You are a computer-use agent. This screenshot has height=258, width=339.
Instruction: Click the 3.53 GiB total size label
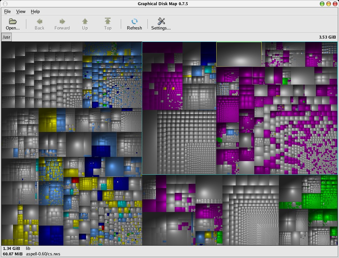pyautogui.click(x=327, y=37)
